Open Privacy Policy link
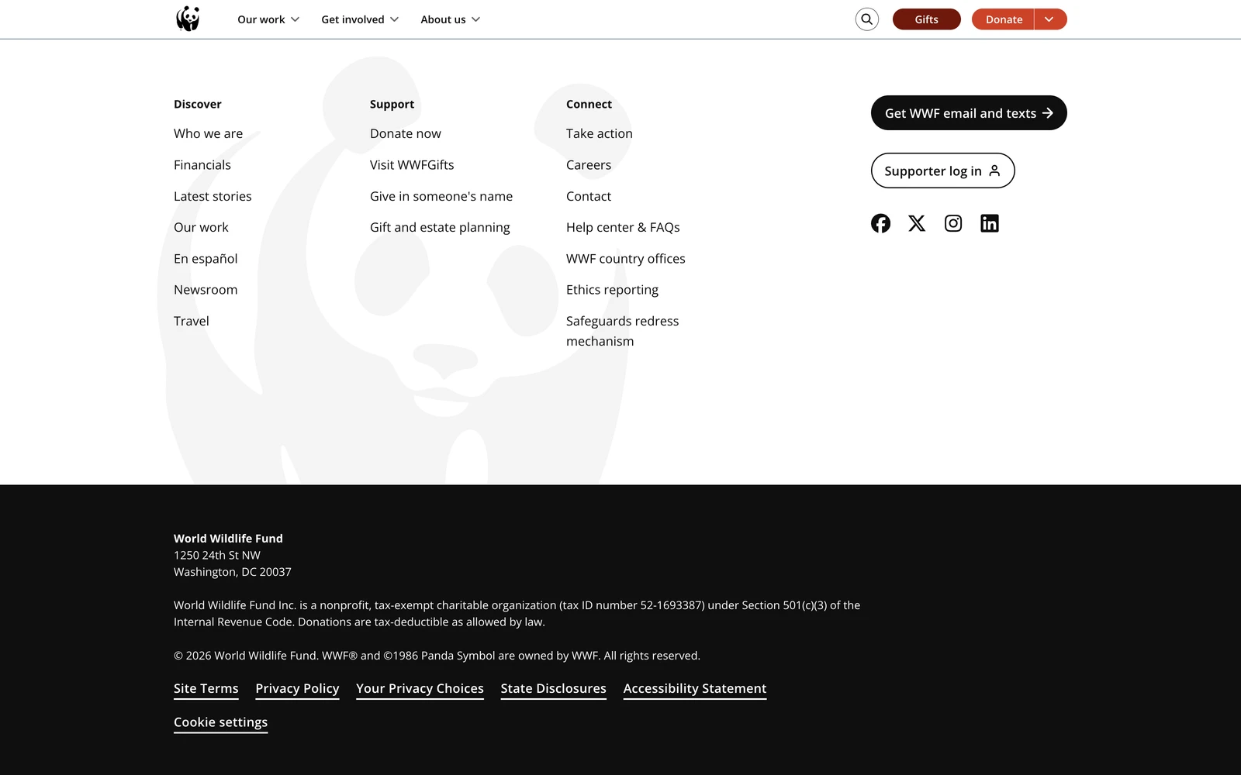 [297, 689]
